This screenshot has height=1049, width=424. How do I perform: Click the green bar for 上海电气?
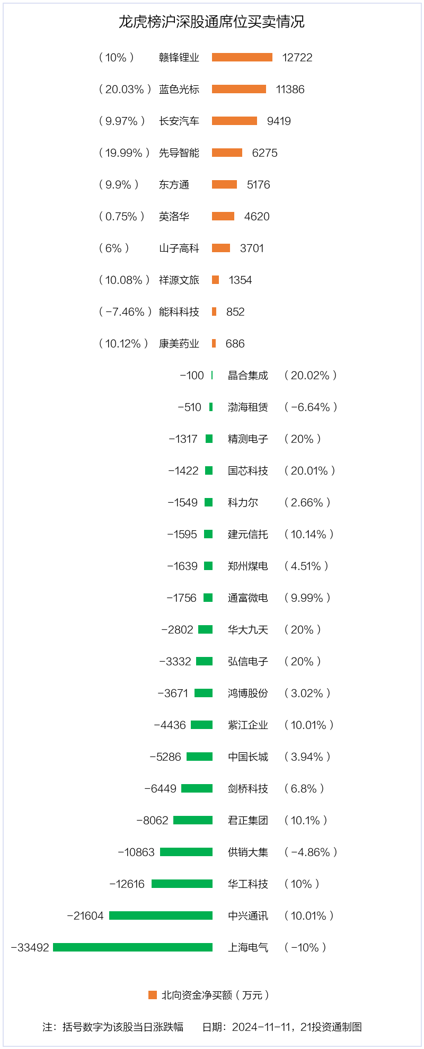click(x=132, y=947)
